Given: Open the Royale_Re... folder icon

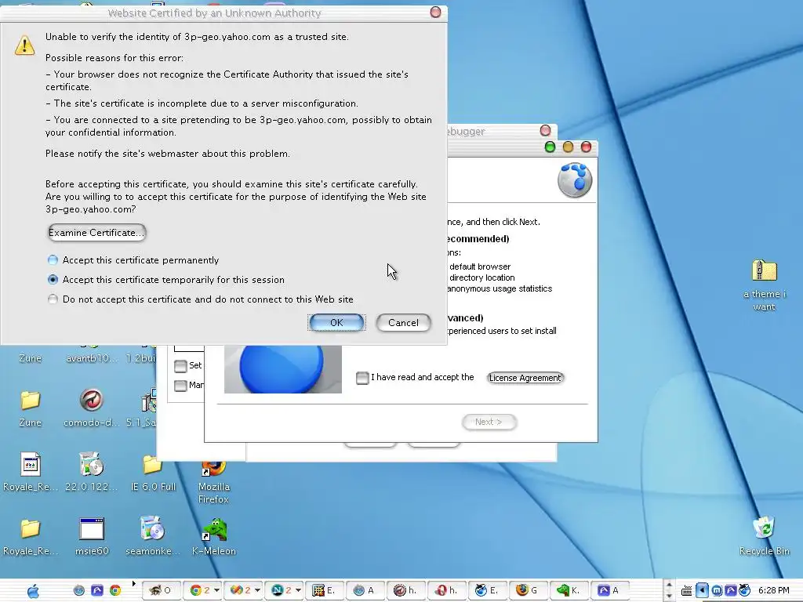Looking at the screenshot, I should coord(30,528).
